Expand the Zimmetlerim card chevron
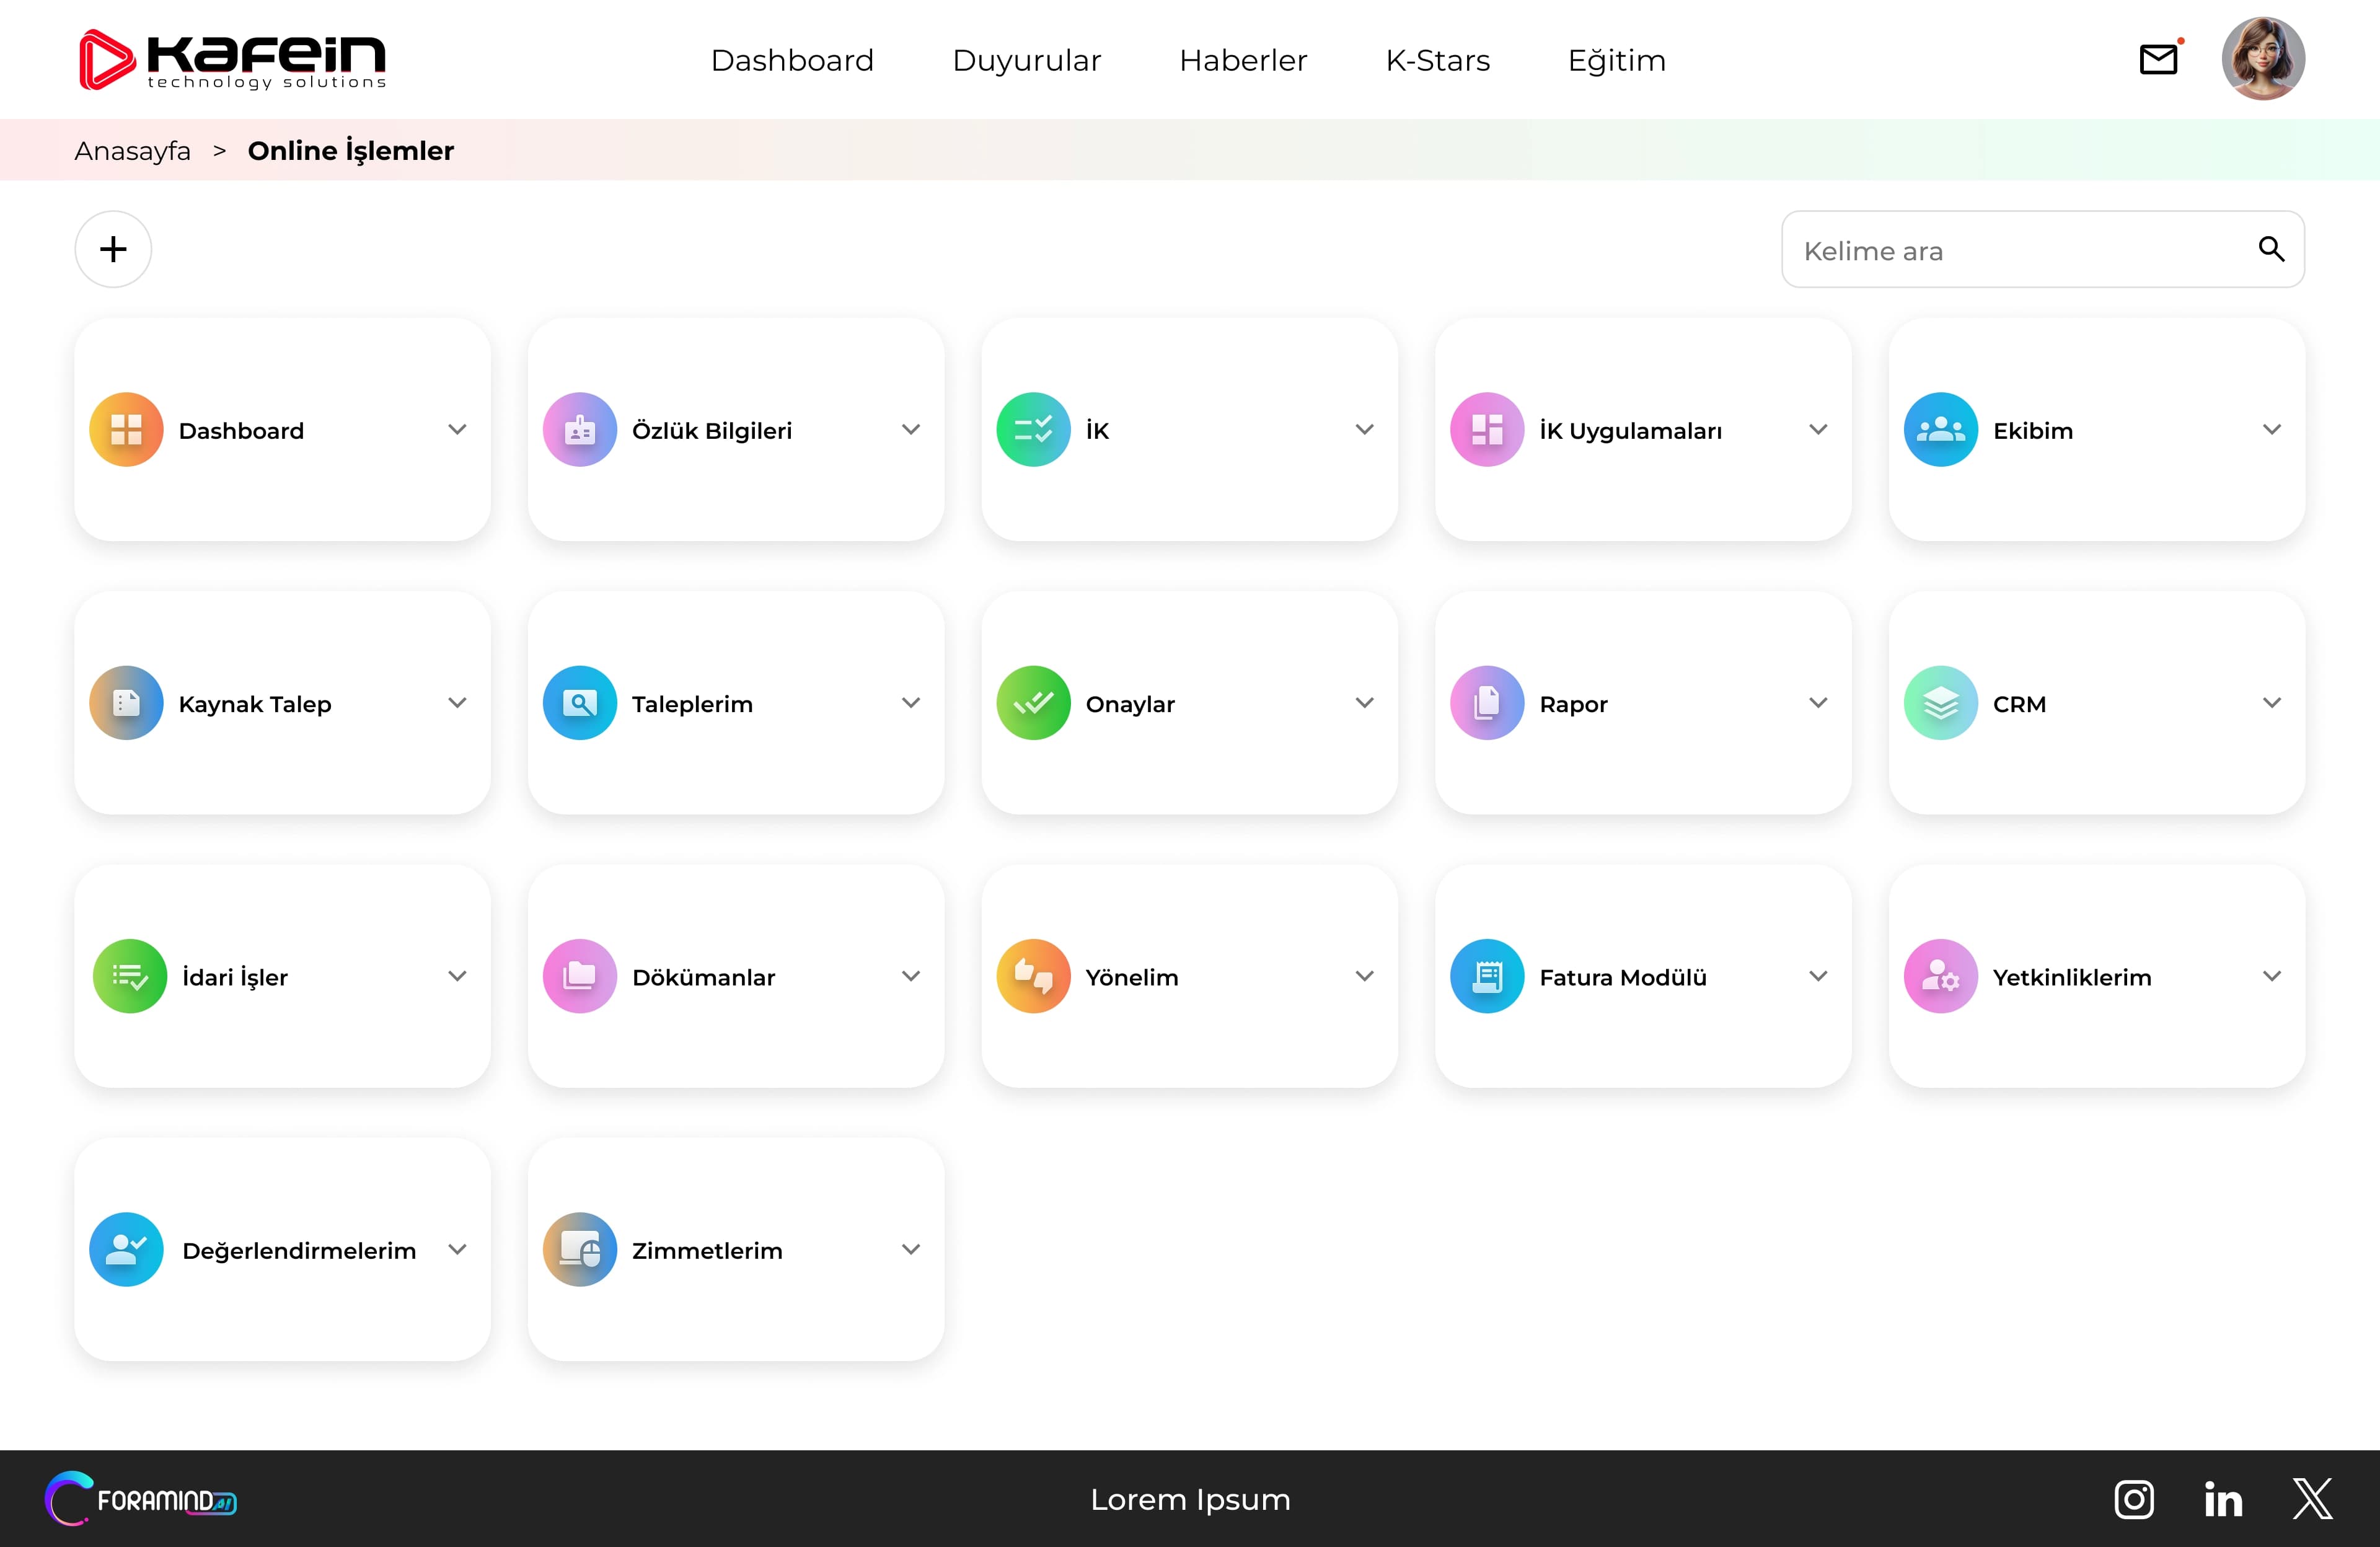Screen dimensions: 2380x1547 pos(911,1250)
